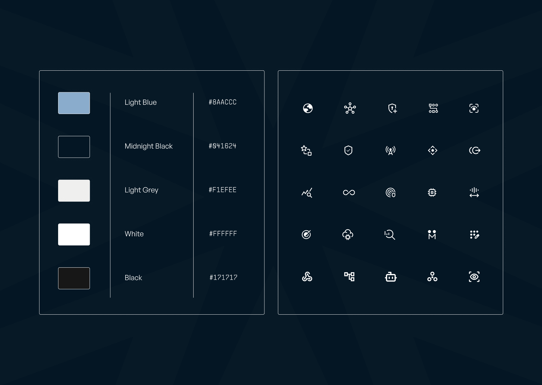This screenshot has height=385, width=542.
Task: Pick the Midnight Black color swatch
Action: (x=74, y=147)
